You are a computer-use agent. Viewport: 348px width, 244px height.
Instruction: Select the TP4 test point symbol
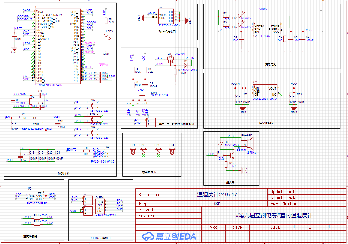point(172,152)
